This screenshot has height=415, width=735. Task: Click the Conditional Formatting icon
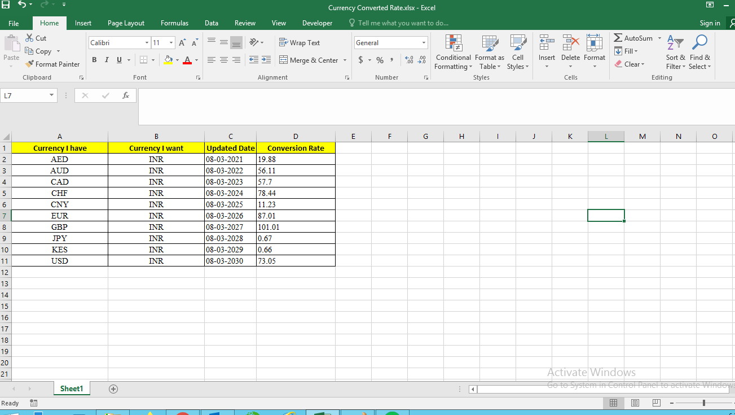tap(453, 43)
